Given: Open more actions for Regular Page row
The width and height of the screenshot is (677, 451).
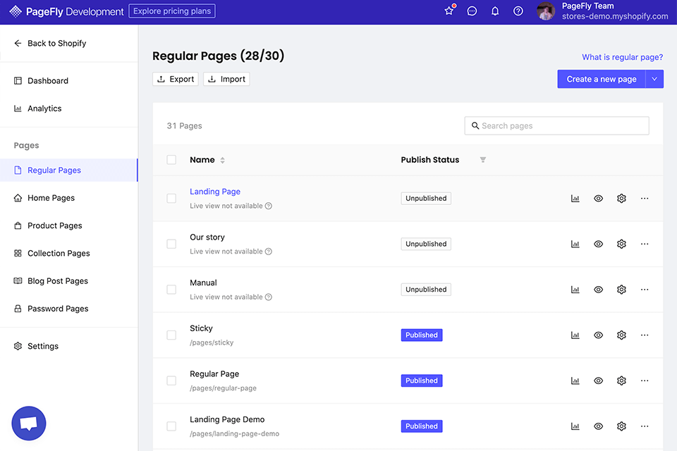Looking at the screenshot, I should 645,381.
